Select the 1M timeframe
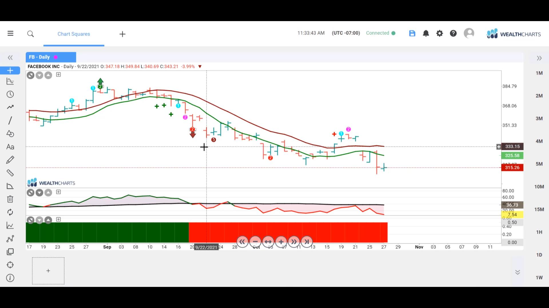The image size is (549, 308). [539, 73]
